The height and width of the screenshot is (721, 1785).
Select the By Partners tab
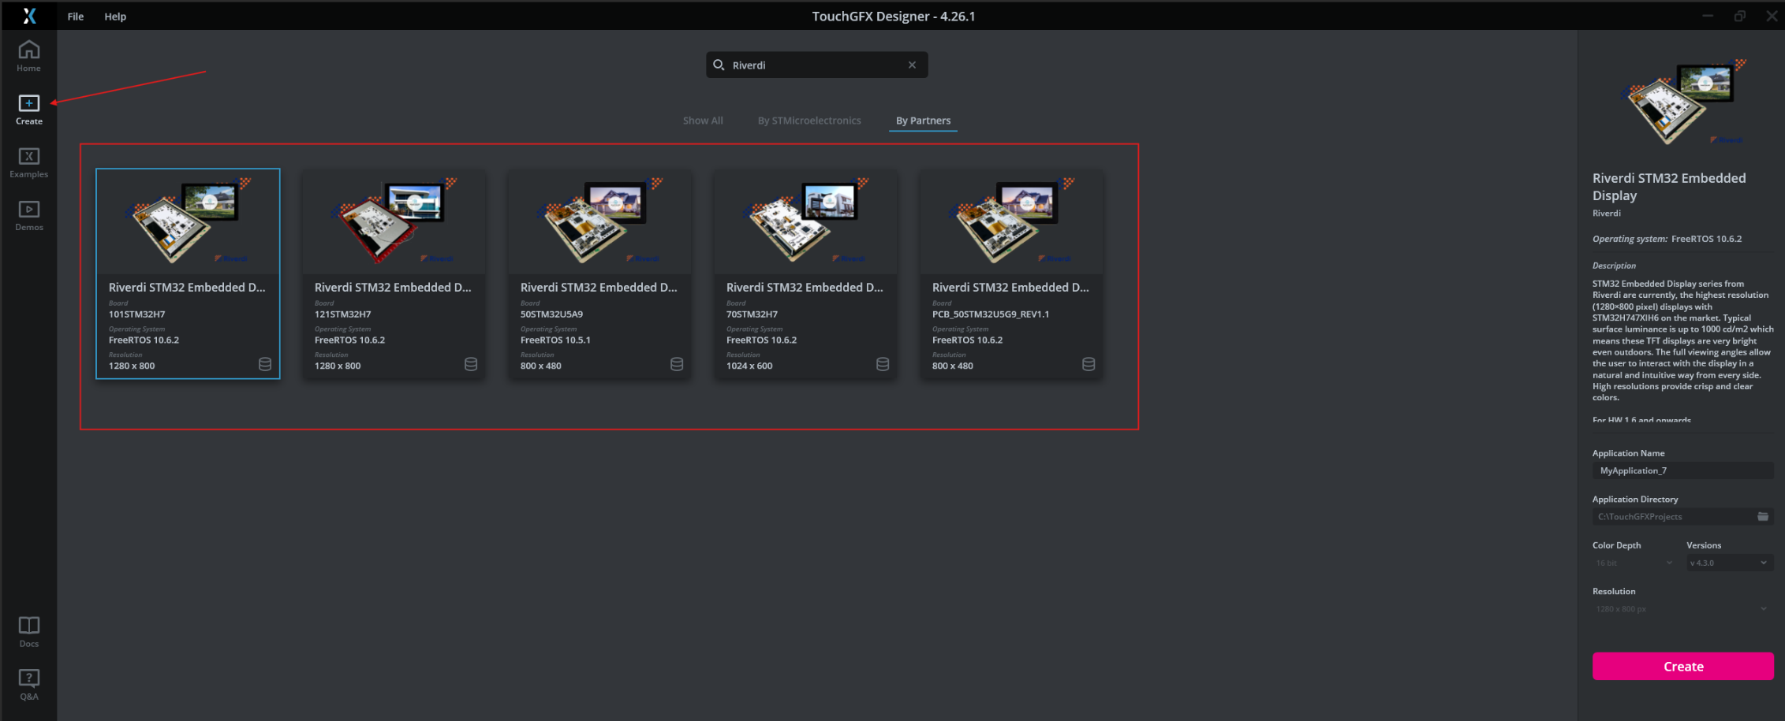pos(923,121)
